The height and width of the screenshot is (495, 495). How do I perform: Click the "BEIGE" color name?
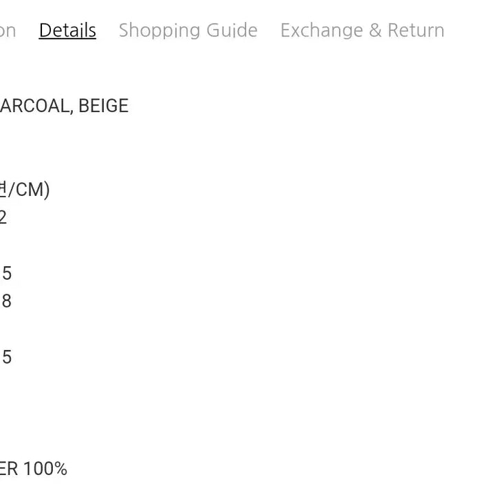coord(103,106)
